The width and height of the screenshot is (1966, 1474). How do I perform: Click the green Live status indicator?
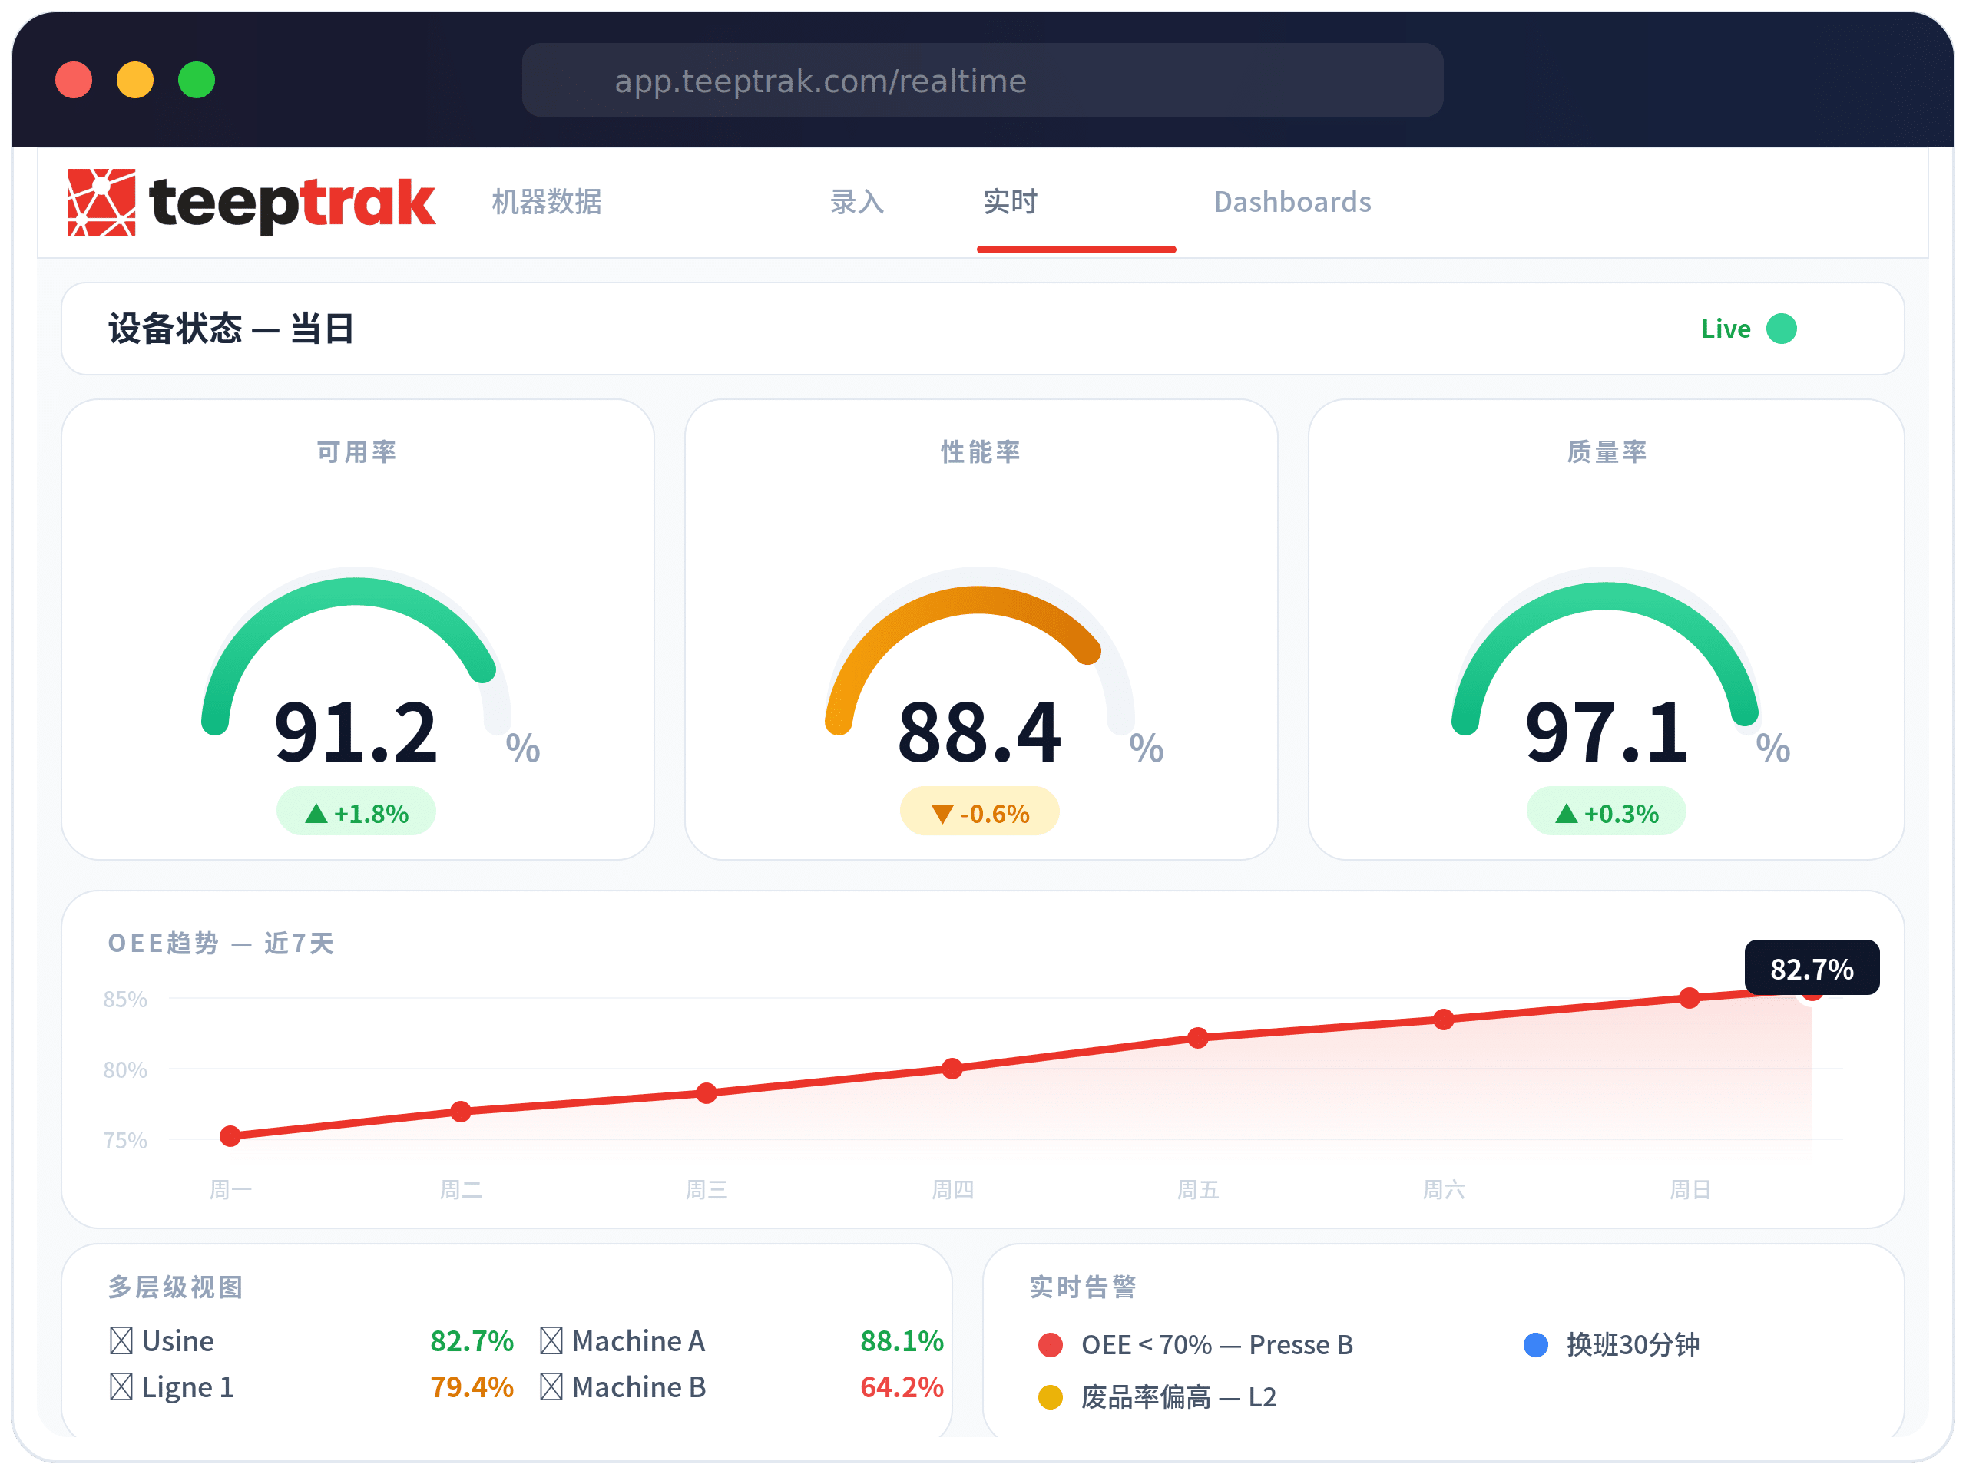tap(1780, 329)
